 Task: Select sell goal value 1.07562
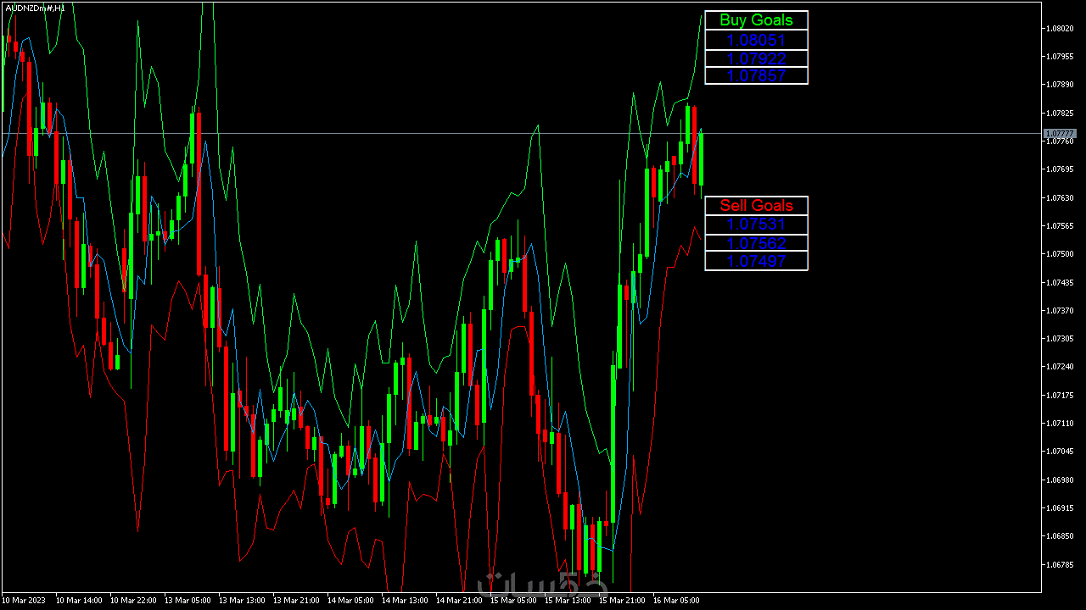(756, 243)
